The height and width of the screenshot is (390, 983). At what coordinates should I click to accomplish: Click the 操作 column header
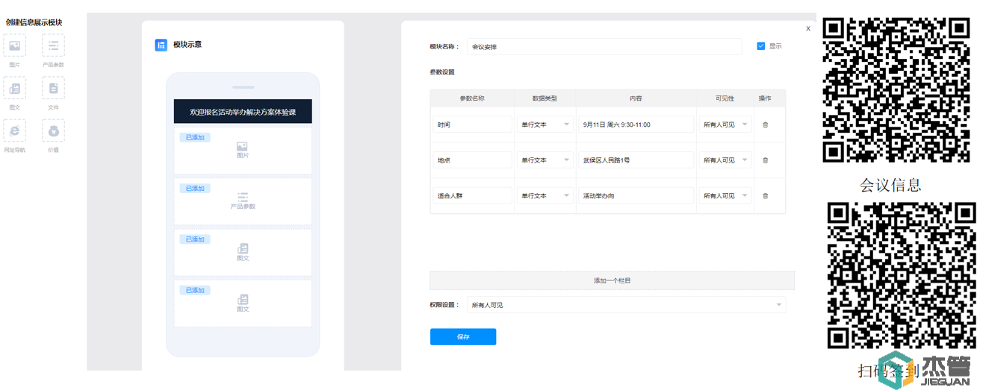tap(765, 98)
